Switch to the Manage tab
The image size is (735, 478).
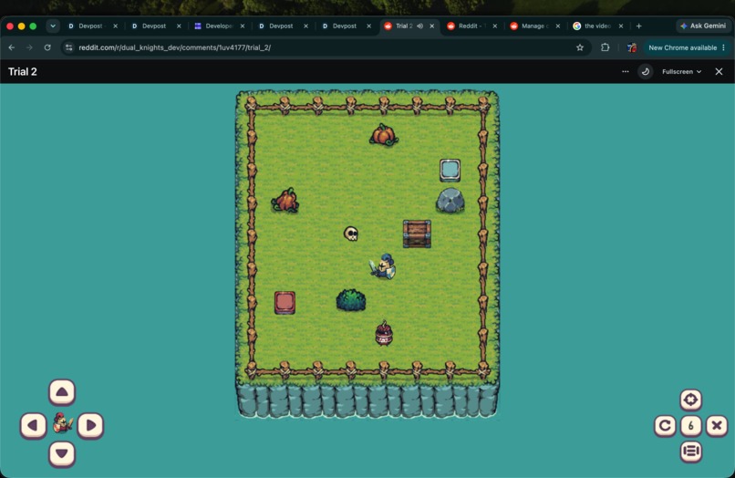(534, 26)
